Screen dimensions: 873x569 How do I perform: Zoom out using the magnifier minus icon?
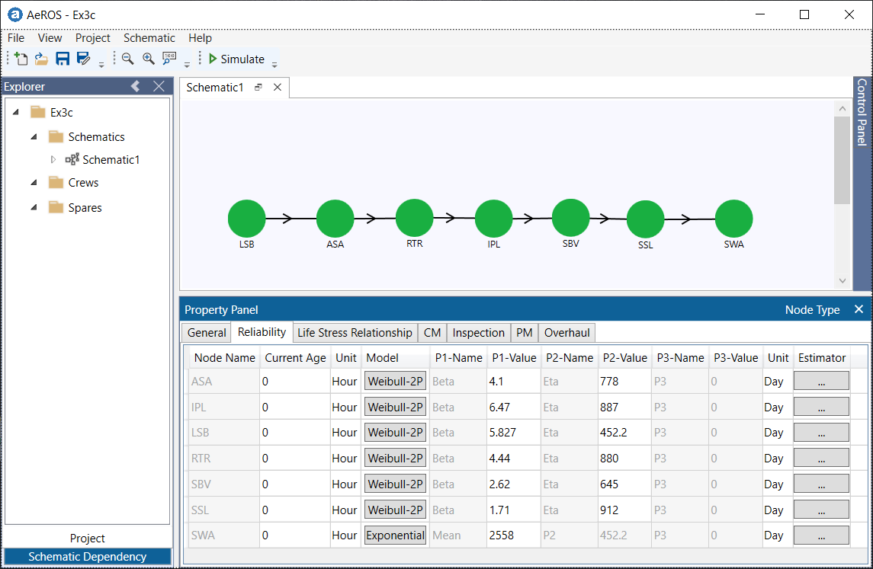click(127, 59)
